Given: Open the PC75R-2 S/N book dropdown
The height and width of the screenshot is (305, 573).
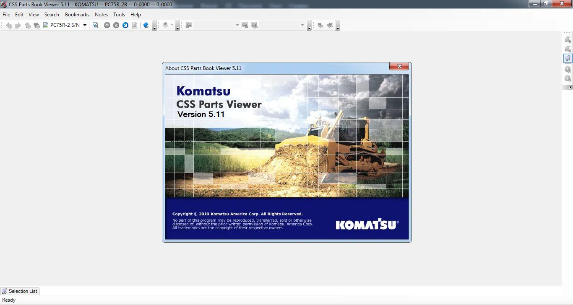Looking at the screenshot, I should click(x=85, y=25).
